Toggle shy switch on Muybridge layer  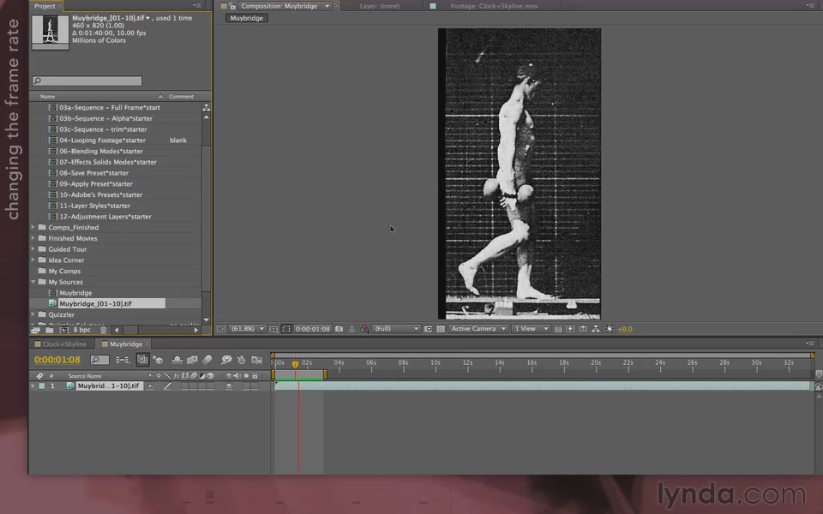click(x=151, y=386)
